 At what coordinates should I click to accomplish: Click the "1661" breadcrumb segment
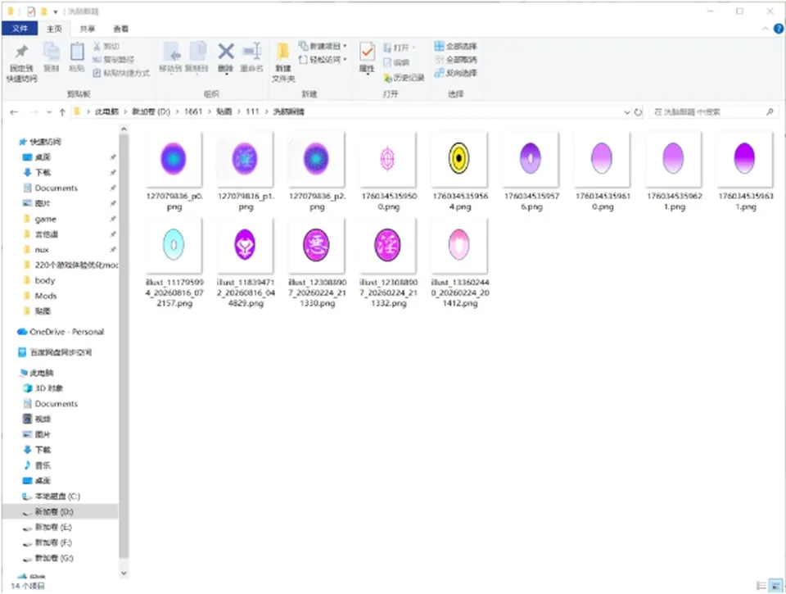[193, 112]
